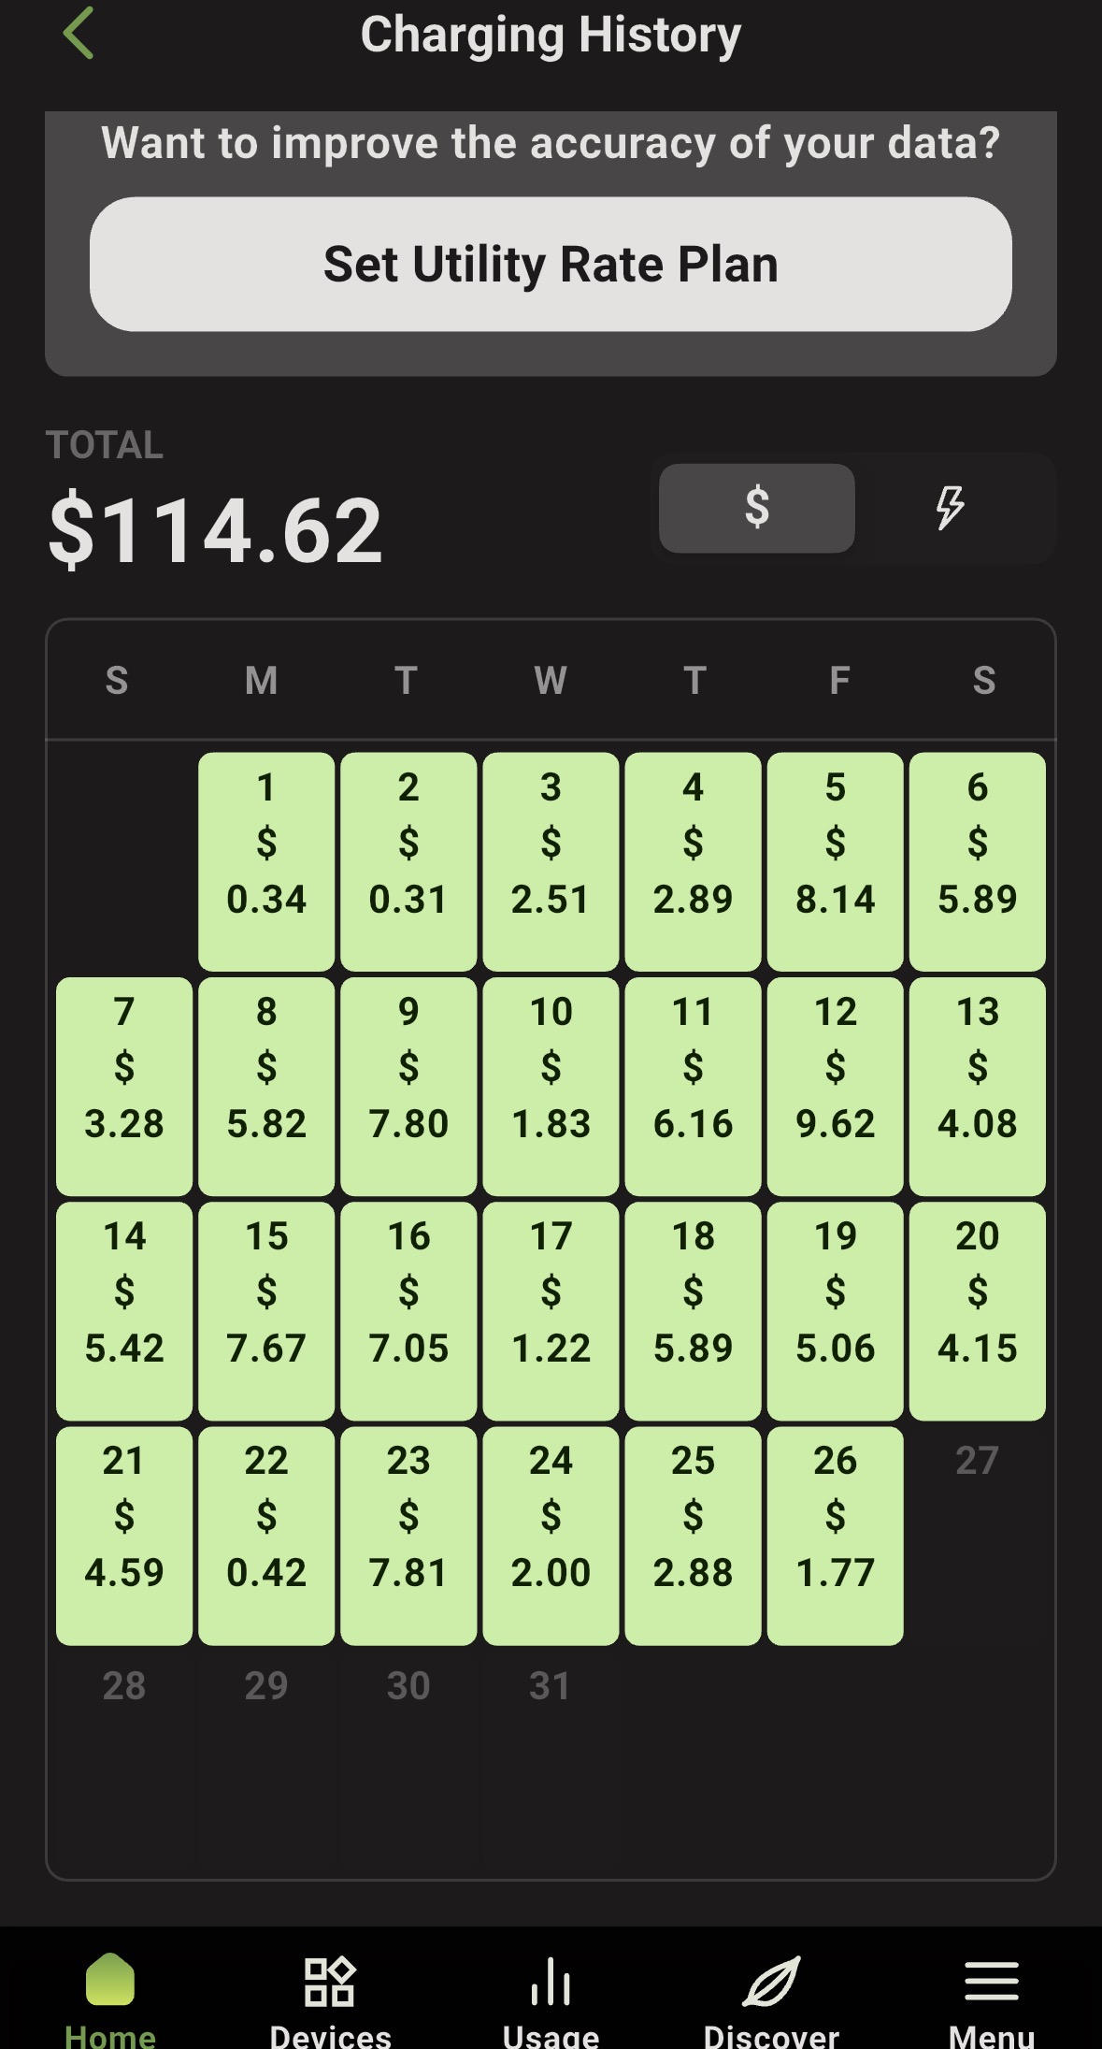Open the Devices tab icon
Viewport: 1102px width, 2049px height.
click(x=330, y=1983)
